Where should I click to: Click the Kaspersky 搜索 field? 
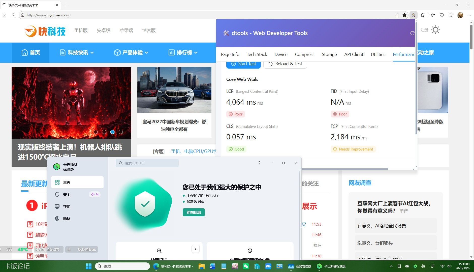(147, 163)
